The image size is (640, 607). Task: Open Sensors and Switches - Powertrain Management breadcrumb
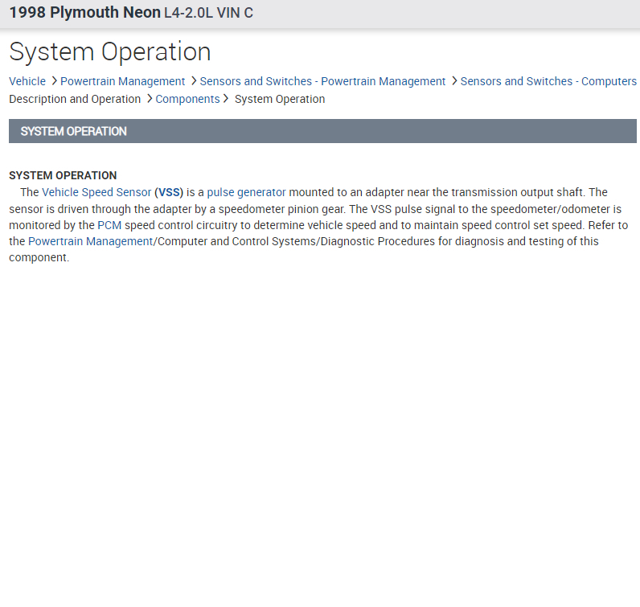tap(322, 81)
